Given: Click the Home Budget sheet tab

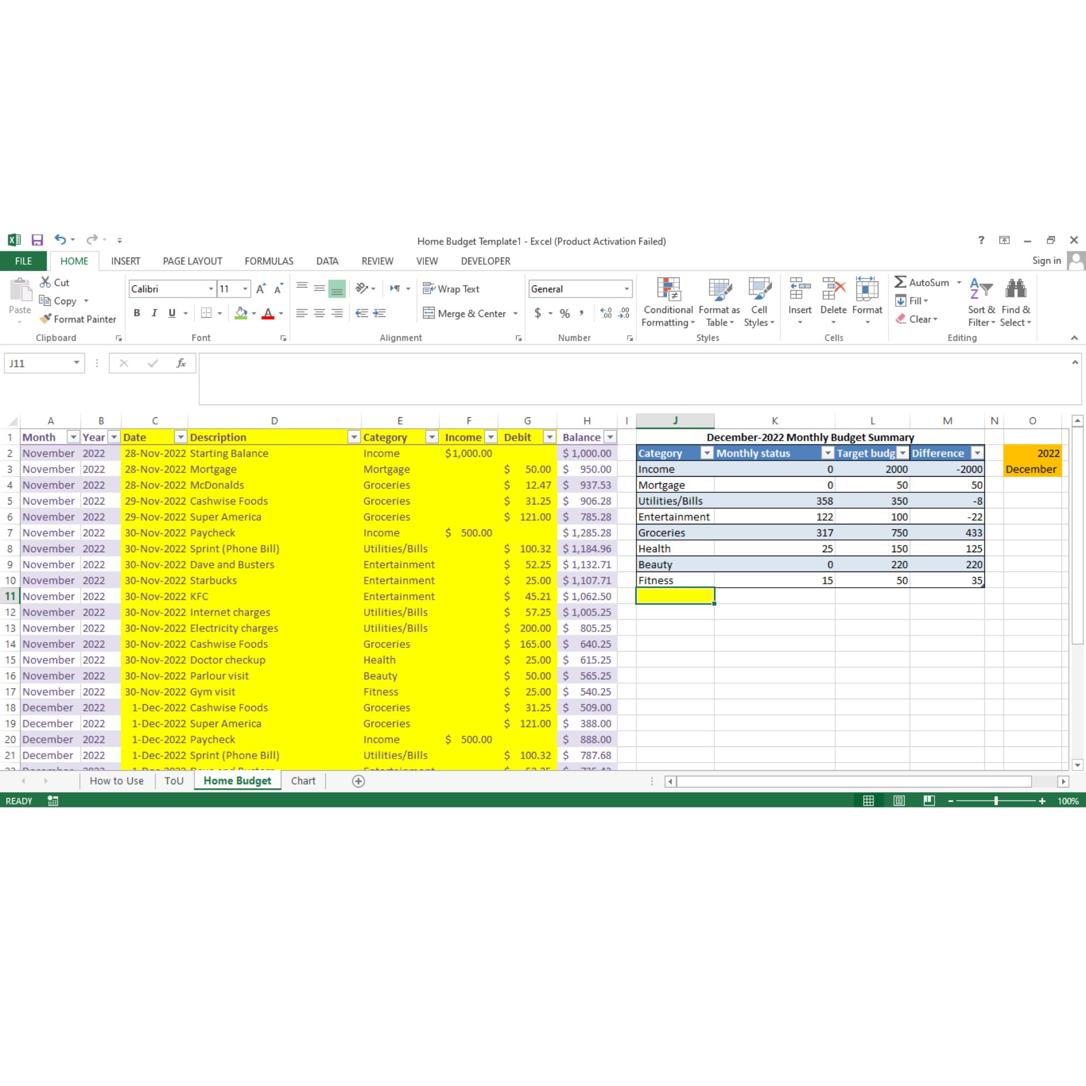Looking at the screenshot, I should coord(238,781).
